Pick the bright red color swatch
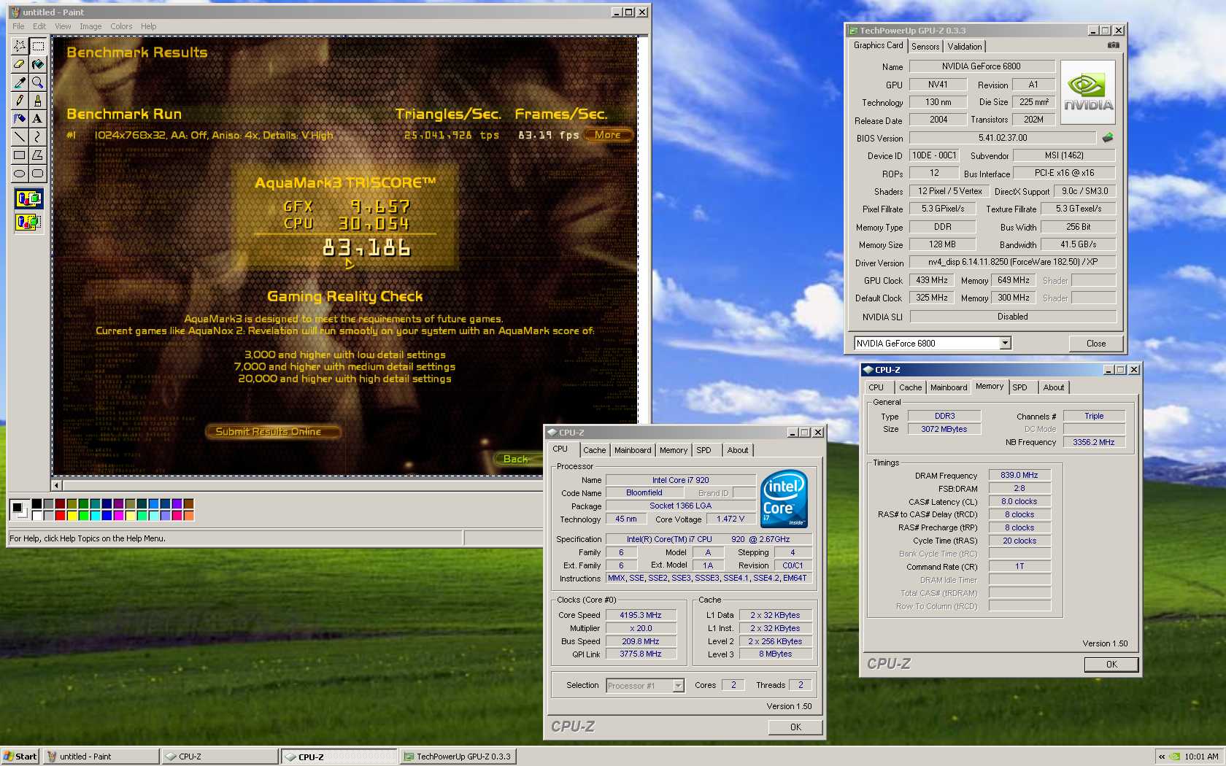This screenshot has height=766, width=1226. pyautogui.click(x=60, y=515)
